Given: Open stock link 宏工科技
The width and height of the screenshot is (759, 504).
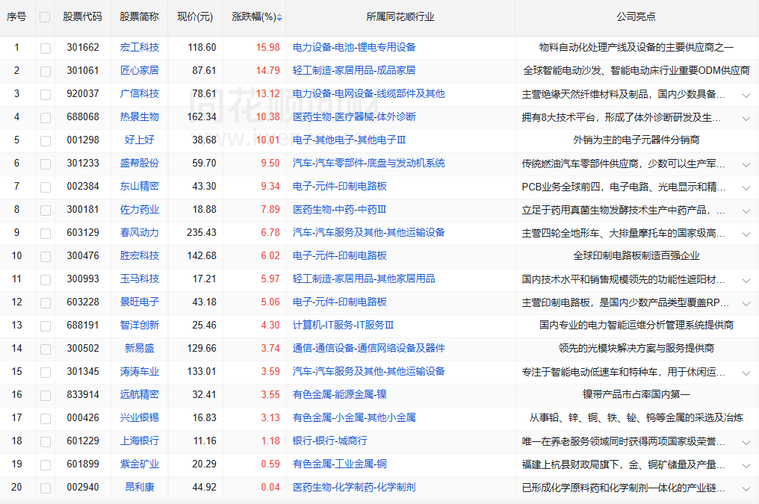Looking at the screenshot, I should point(140,47).
